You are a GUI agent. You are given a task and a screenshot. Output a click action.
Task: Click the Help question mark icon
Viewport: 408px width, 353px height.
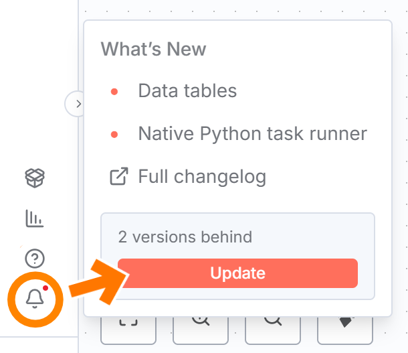pyautogui.click(x=34, y=258)
